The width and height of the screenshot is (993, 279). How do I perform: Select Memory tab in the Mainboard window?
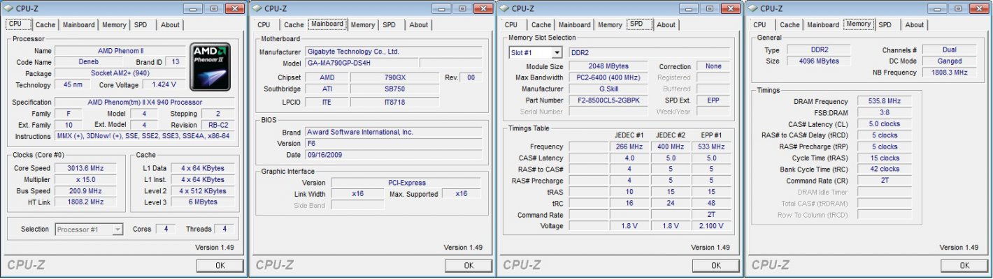coord(362,24)
